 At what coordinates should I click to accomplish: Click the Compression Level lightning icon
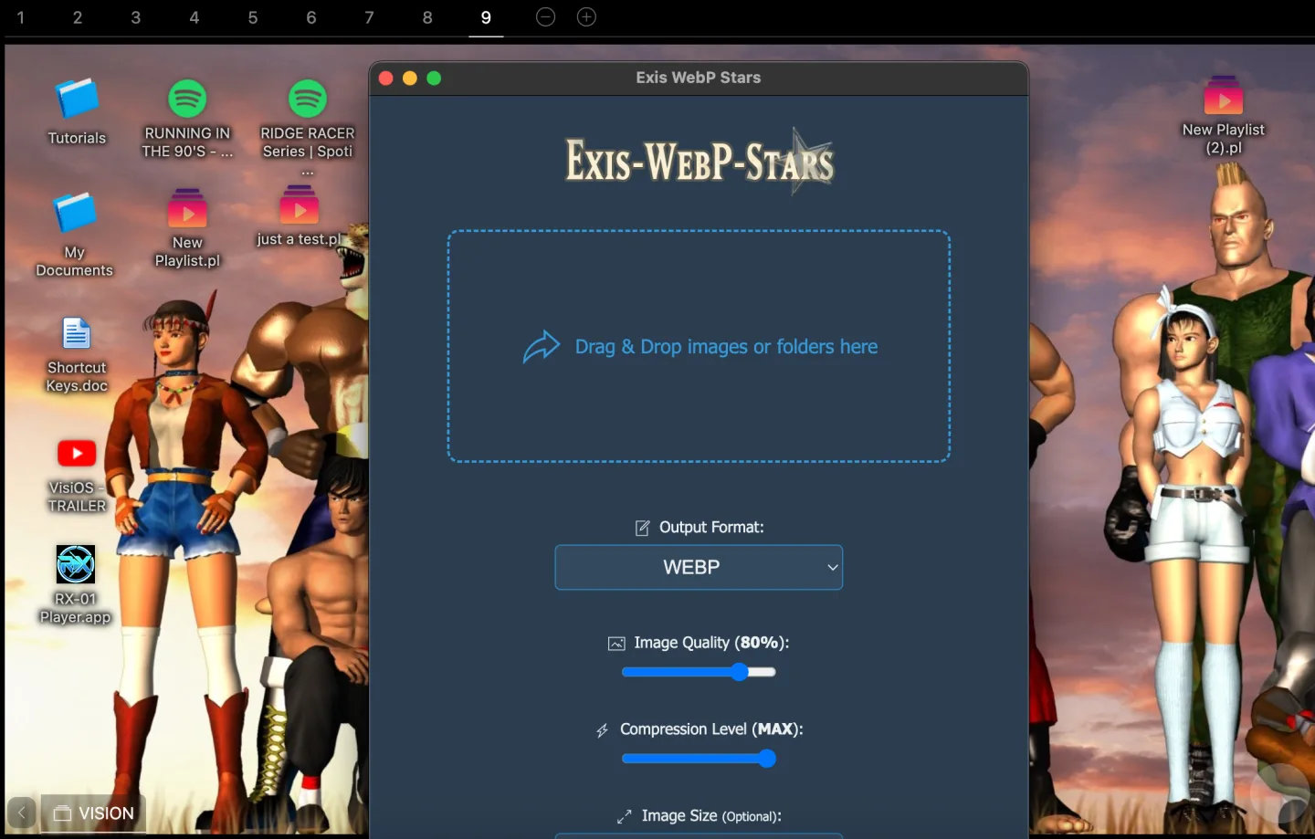coord(603,730)
